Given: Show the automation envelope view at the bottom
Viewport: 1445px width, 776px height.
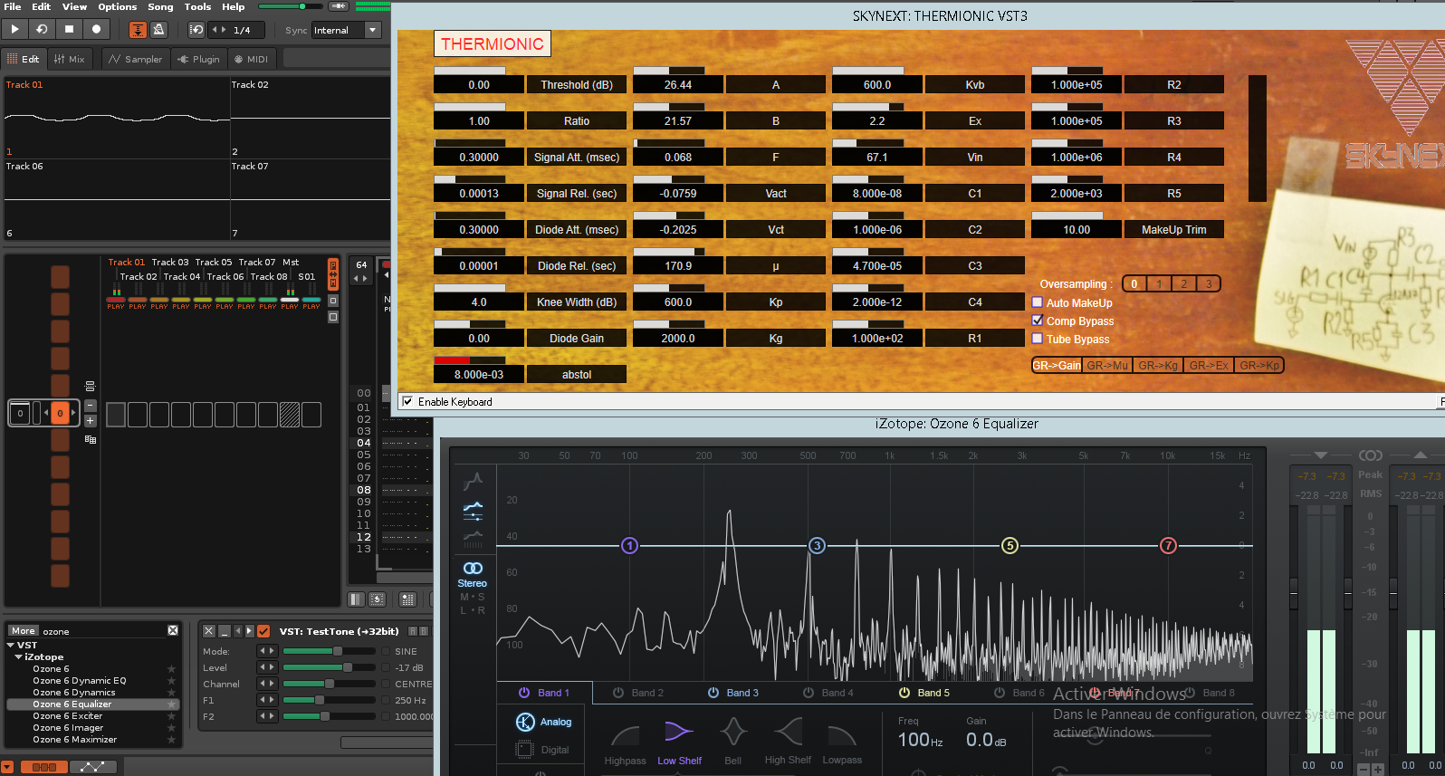Looking at the screenshot, I should (x=92, y=767).
